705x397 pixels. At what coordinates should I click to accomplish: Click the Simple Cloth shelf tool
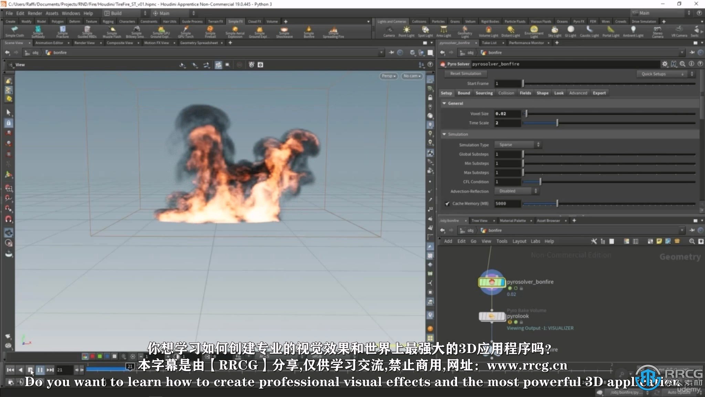(14, 32)
